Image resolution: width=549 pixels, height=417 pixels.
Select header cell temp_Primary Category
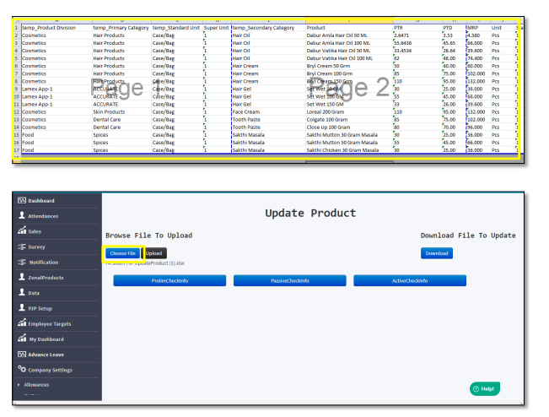(x=121, y=28)
